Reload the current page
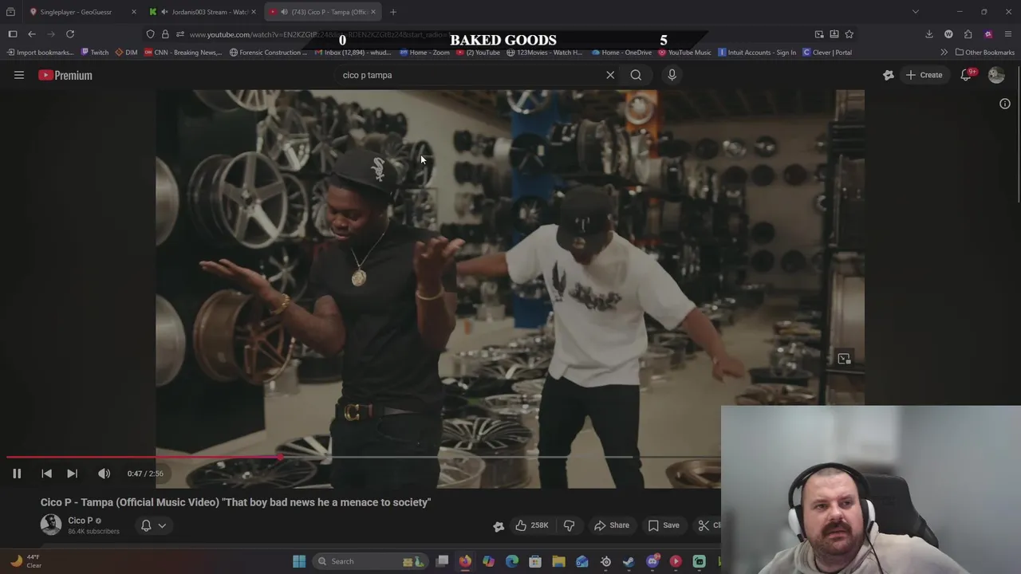This screenshot has width=1021, height=574. (x=70, y=34)
